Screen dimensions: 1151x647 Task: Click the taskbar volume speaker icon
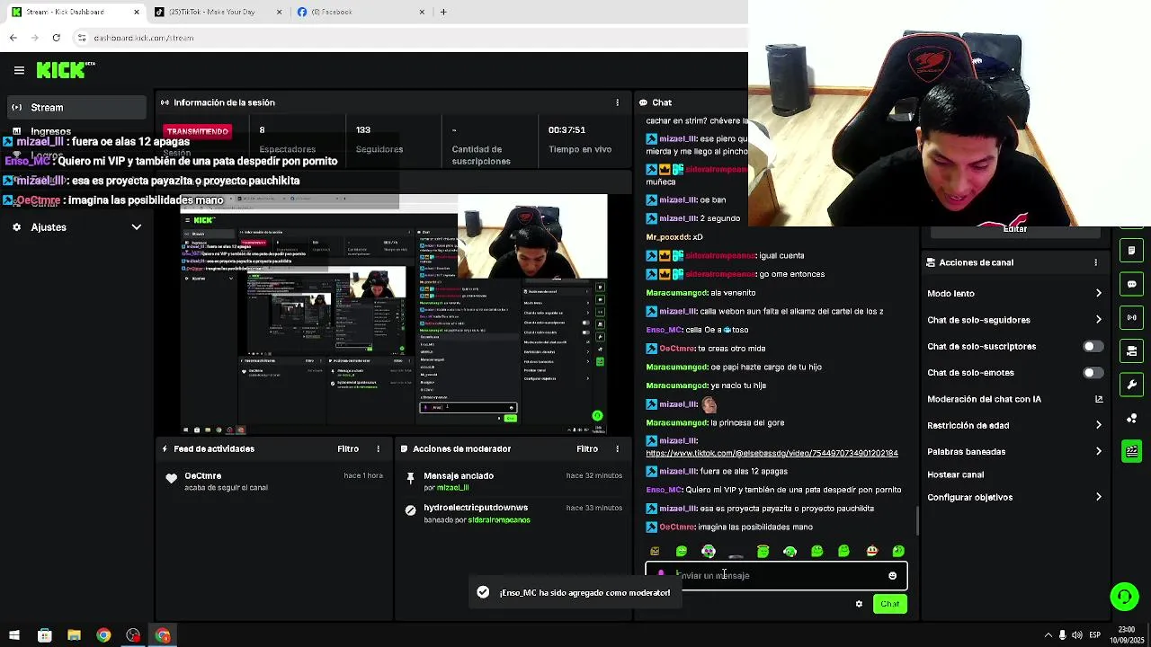[1077, 635]
